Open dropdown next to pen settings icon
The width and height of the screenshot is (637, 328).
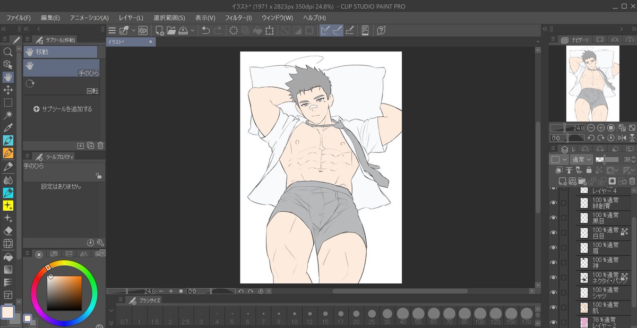133,30
